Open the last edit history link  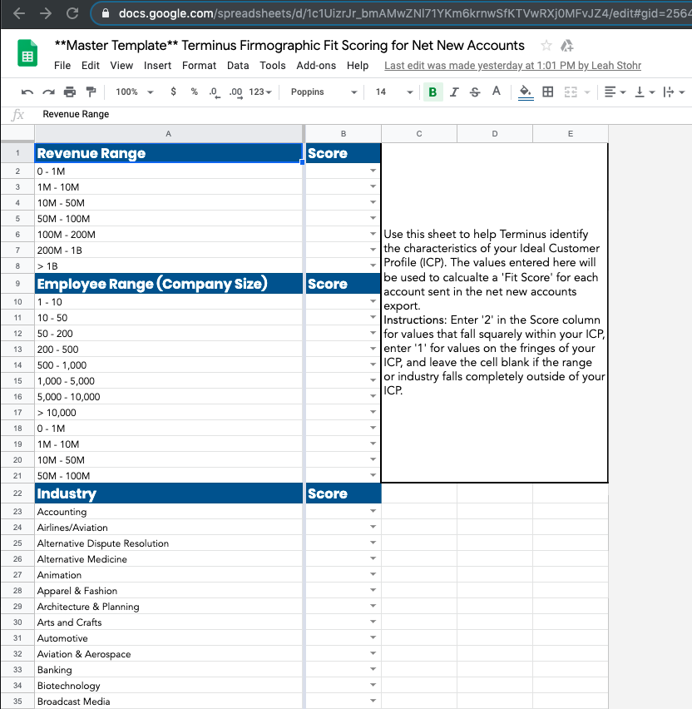(512, 66)
